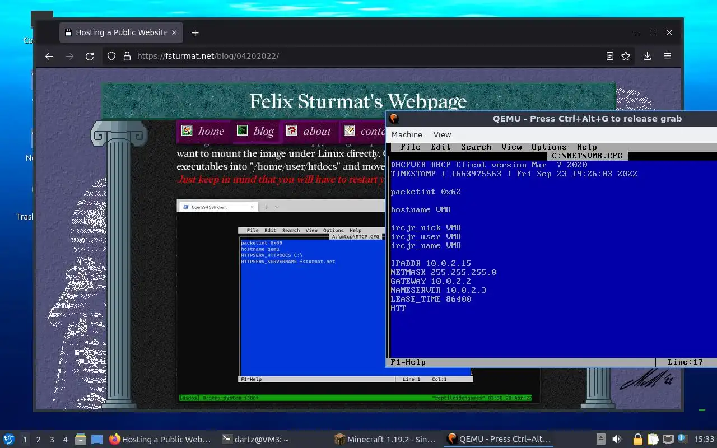Click the show desktop taskbar icon
Viewport: 717px width, 448px height.
pyautogui.click(x=97, y=440)
